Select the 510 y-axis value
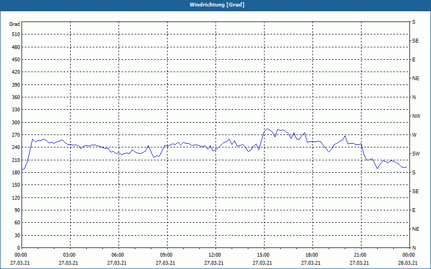 tap(16, 34)
